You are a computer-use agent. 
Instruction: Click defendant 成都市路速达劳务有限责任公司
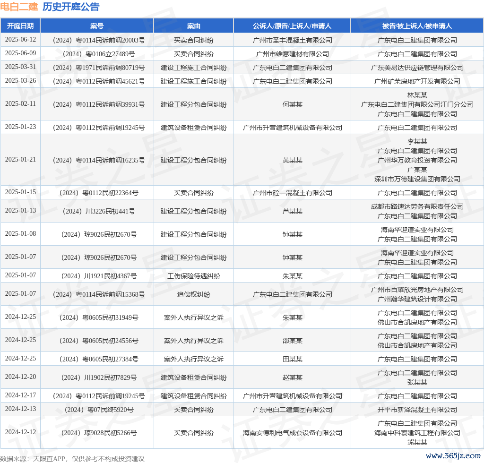417,206
